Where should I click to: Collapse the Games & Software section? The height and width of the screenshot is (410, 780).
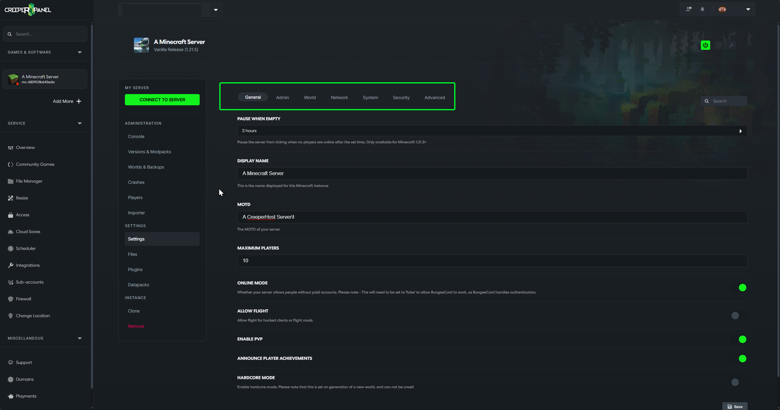coord(79,52)
